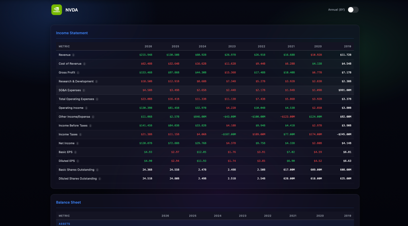Open info icon beside Basic Shares Outstanding
The image size is (408, 226).
(x=97, y=170)
